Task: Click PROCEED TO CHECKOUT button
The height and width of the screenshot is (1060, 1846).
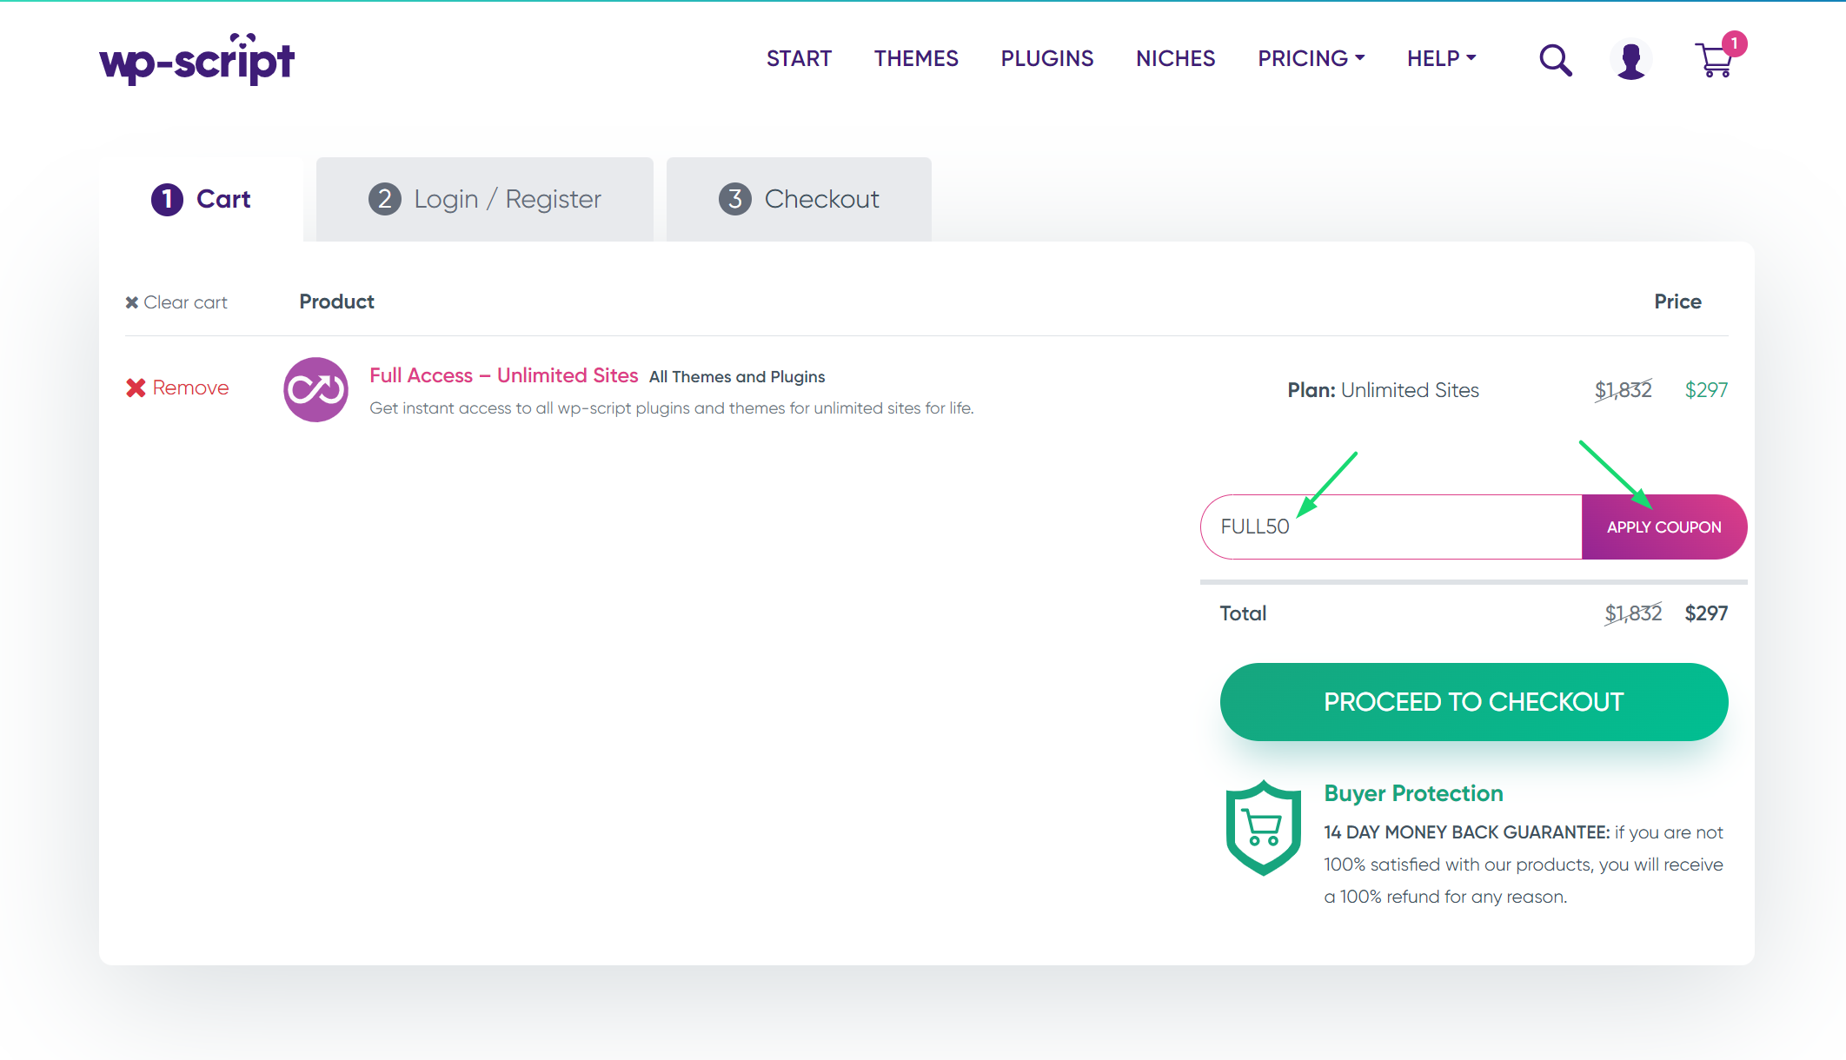Action: 1474,702
